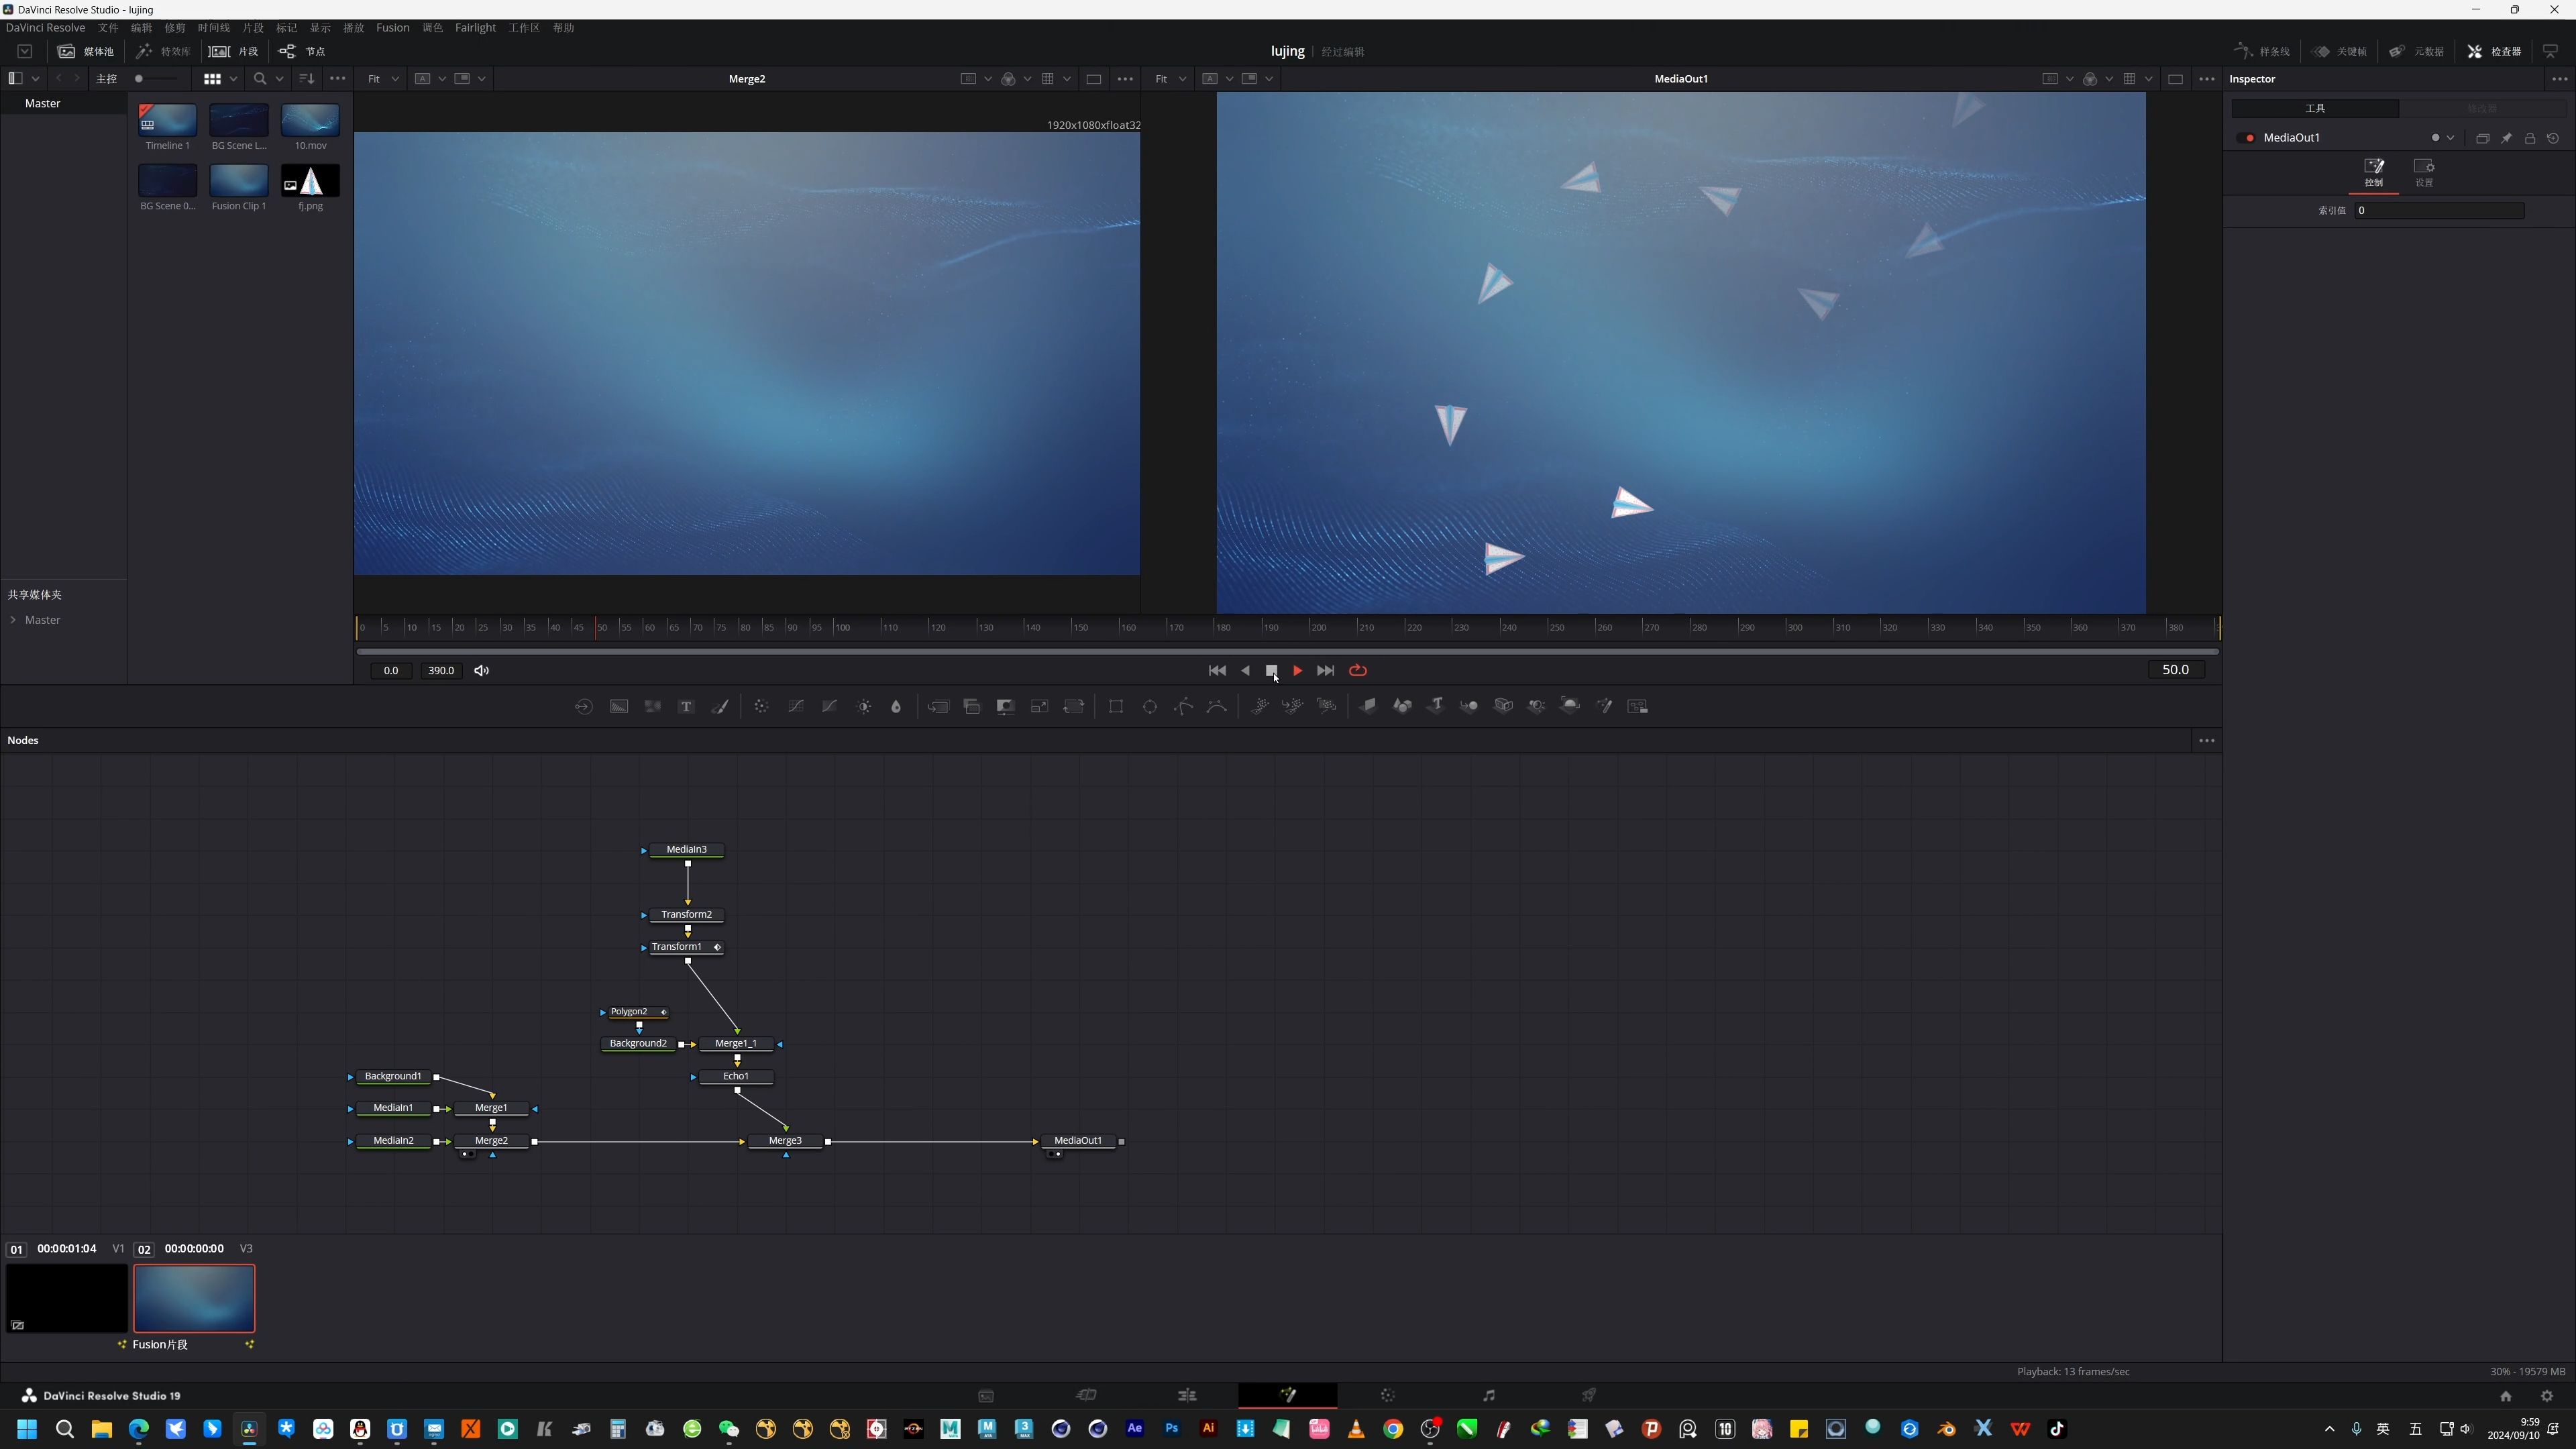Expand the Master shared bin
This screenshot has height=1449, width=2576.
tap(14, 620)
